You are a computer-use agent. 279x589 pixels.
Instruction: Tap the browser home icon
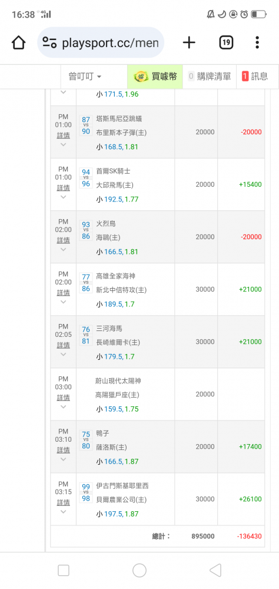click(x=18, y=43)
